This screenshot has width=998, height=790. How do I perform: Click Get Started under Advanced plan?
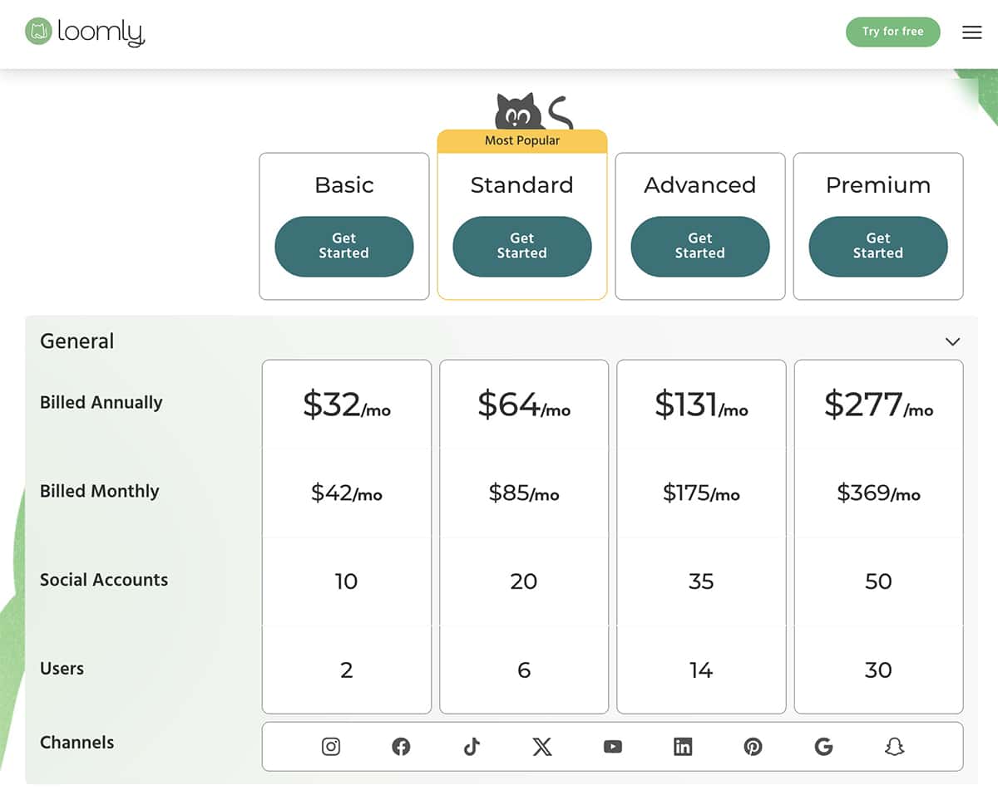tap(700, 246)
